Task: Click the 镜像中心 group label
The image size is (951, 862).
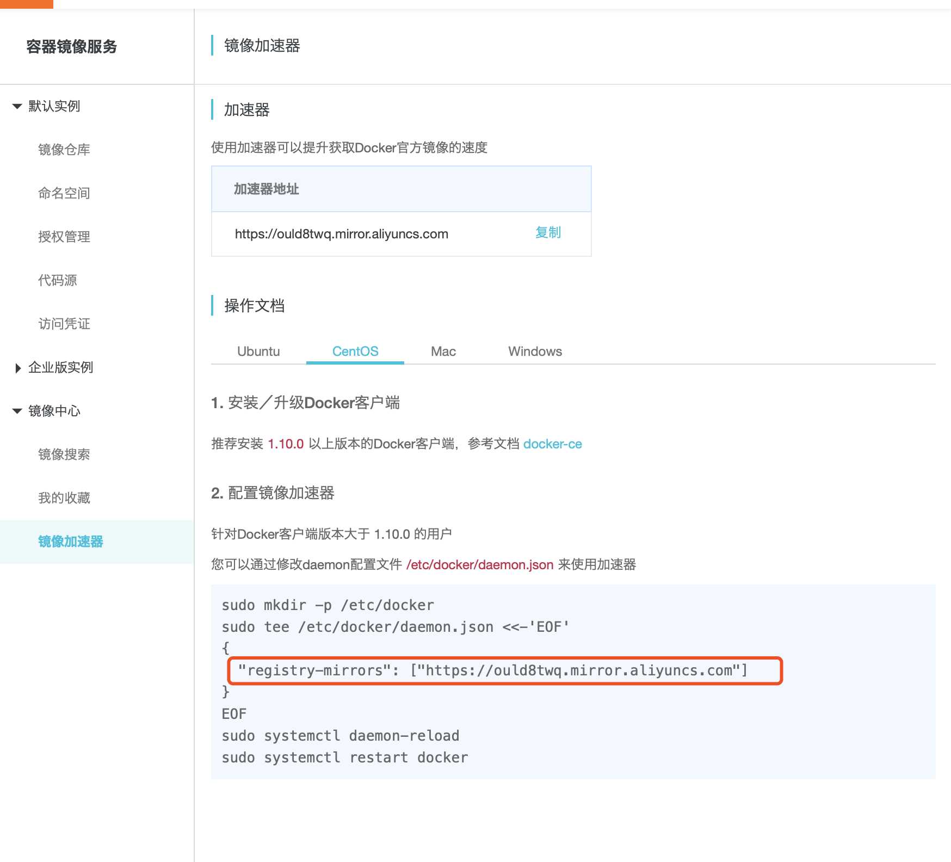Action: click(x=54, y=411)
